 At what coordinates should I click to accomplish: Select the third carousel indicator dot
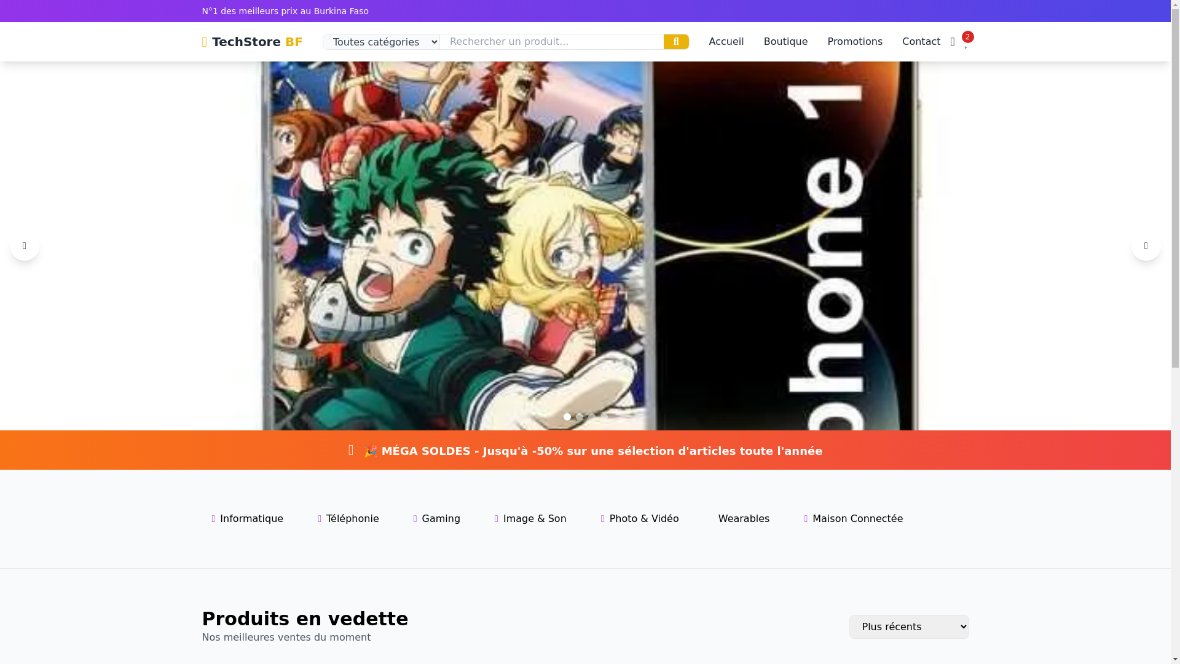pyautogui.click(x=592, y=417)
